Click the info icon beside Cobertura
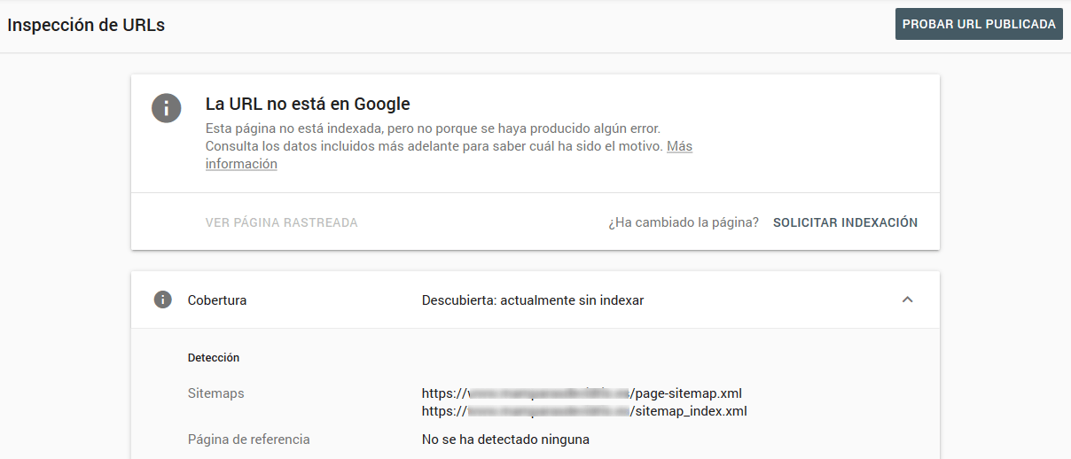 (x=163, y=300)
